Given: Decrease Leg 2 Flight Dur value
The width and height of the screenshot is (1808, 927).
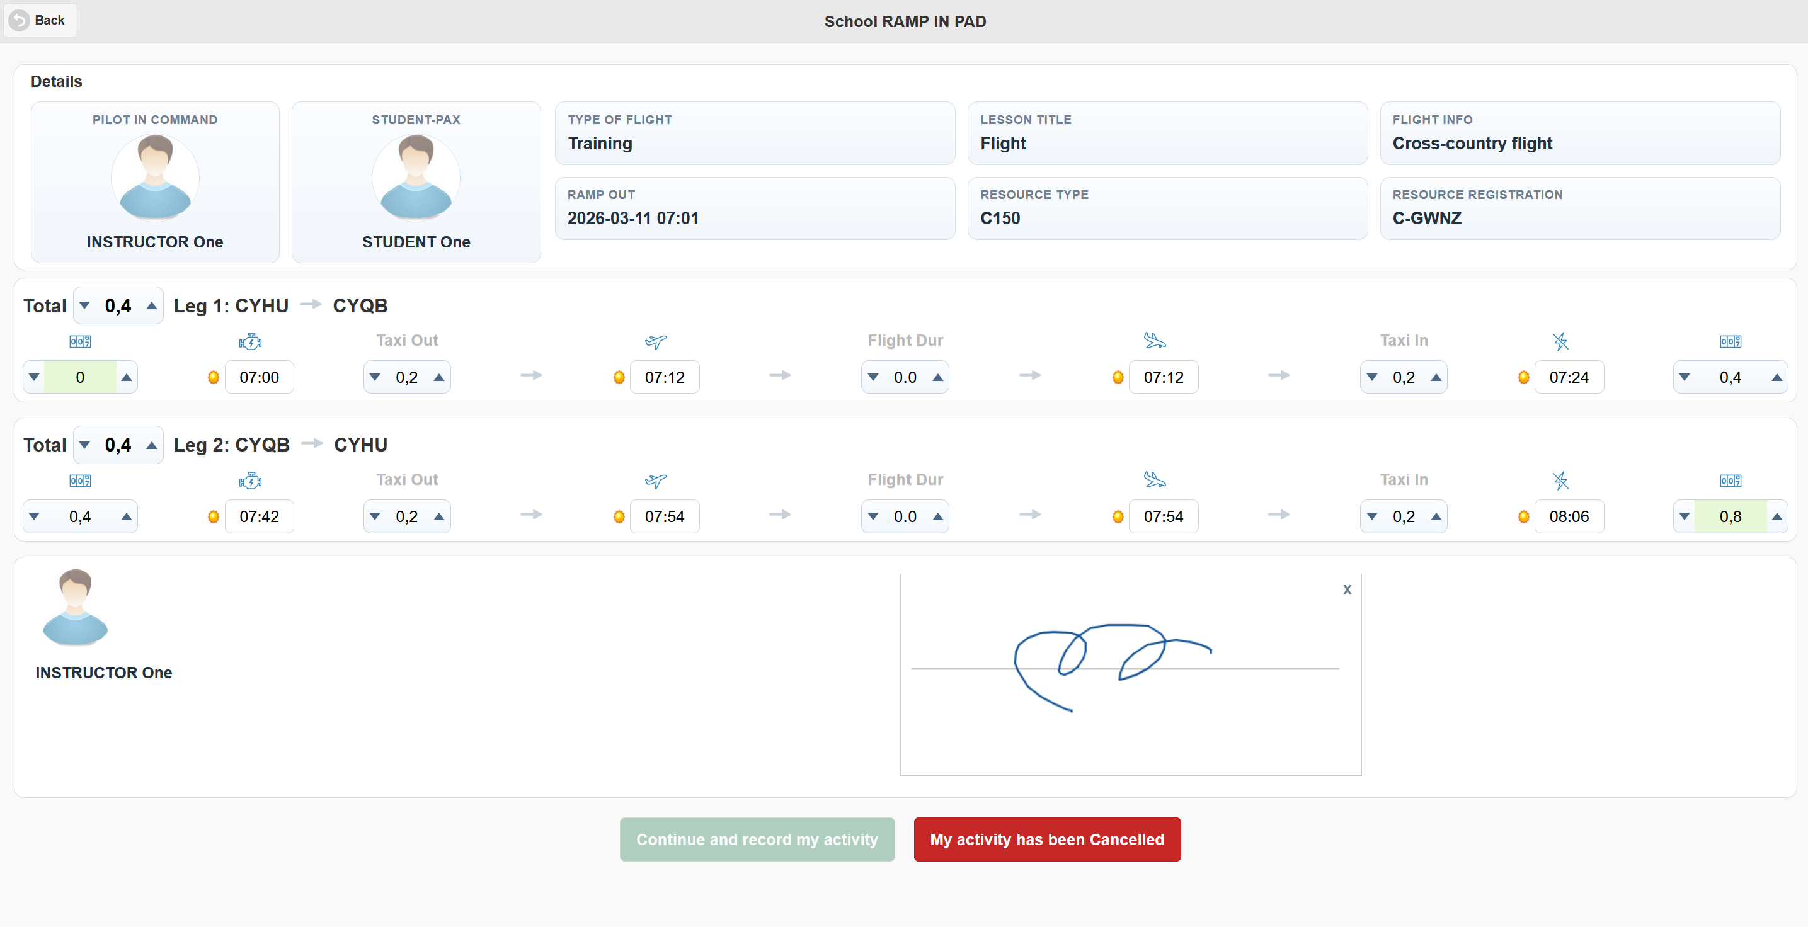Looking at the screenshot, I should pyautogui.click(x=873, y=517).
